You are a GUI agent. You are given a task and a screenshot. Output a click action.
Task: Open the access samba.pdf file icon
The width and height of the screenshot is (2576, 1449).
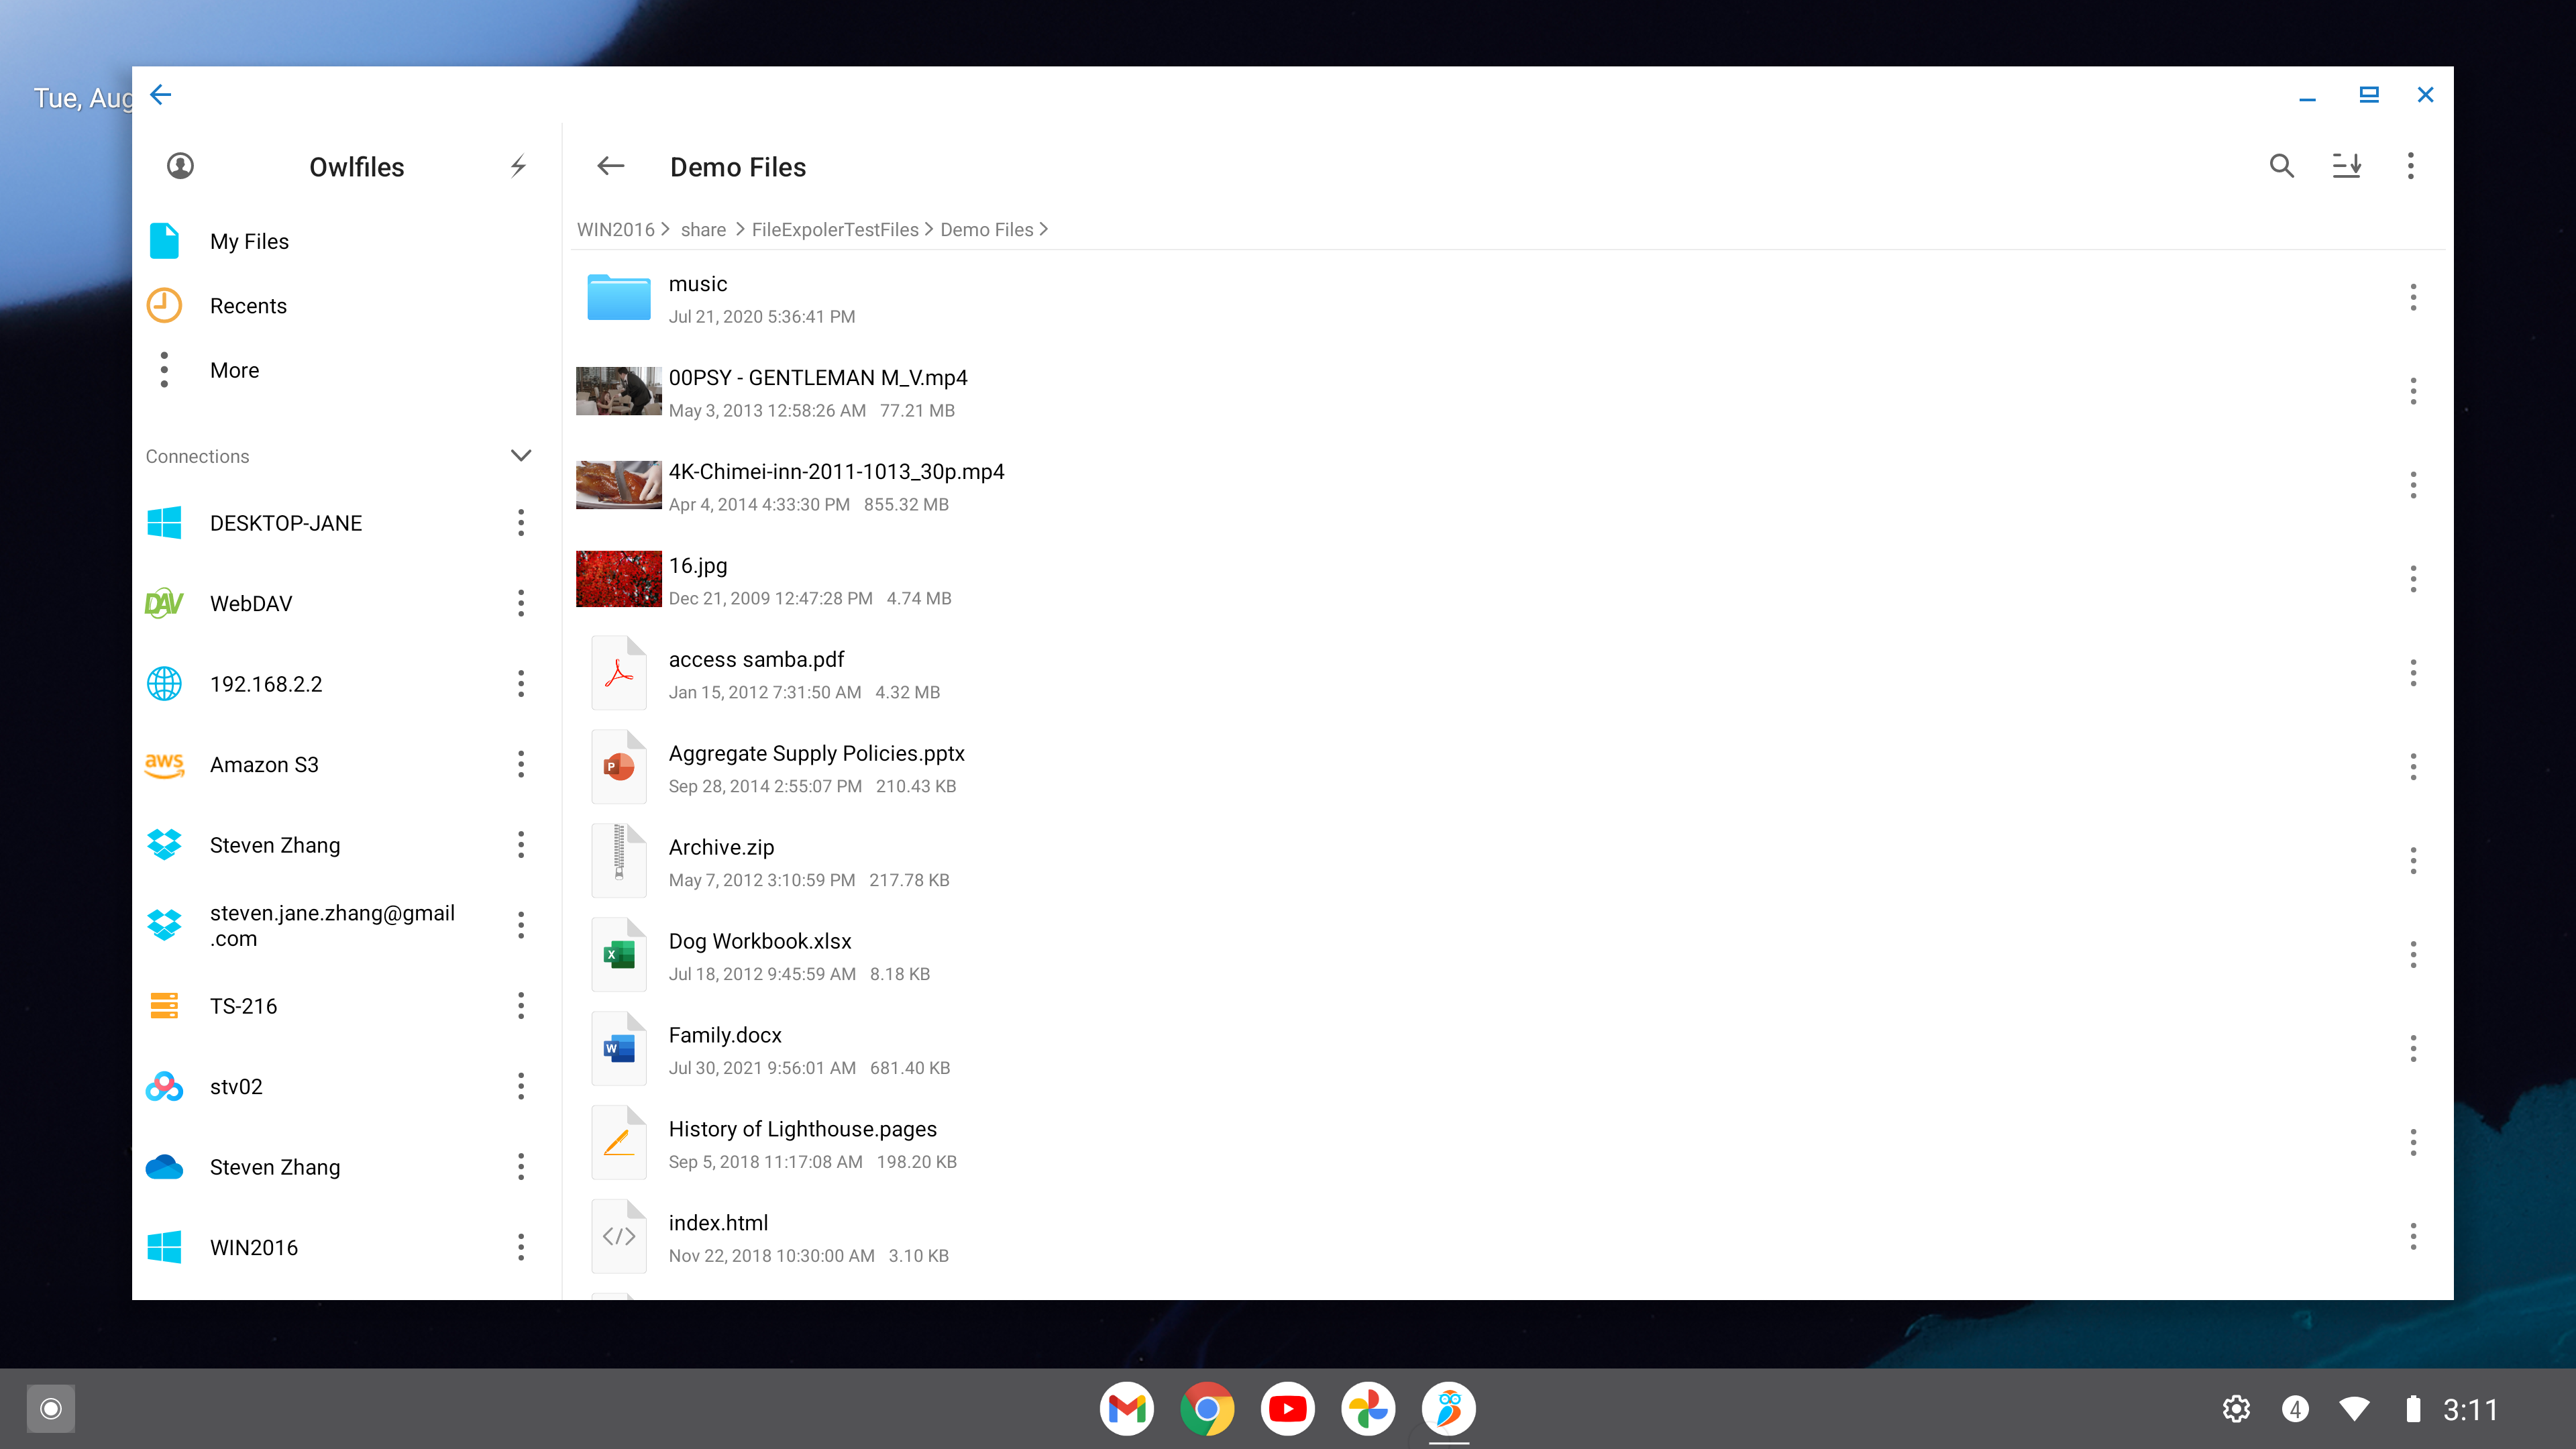[618, 673]
